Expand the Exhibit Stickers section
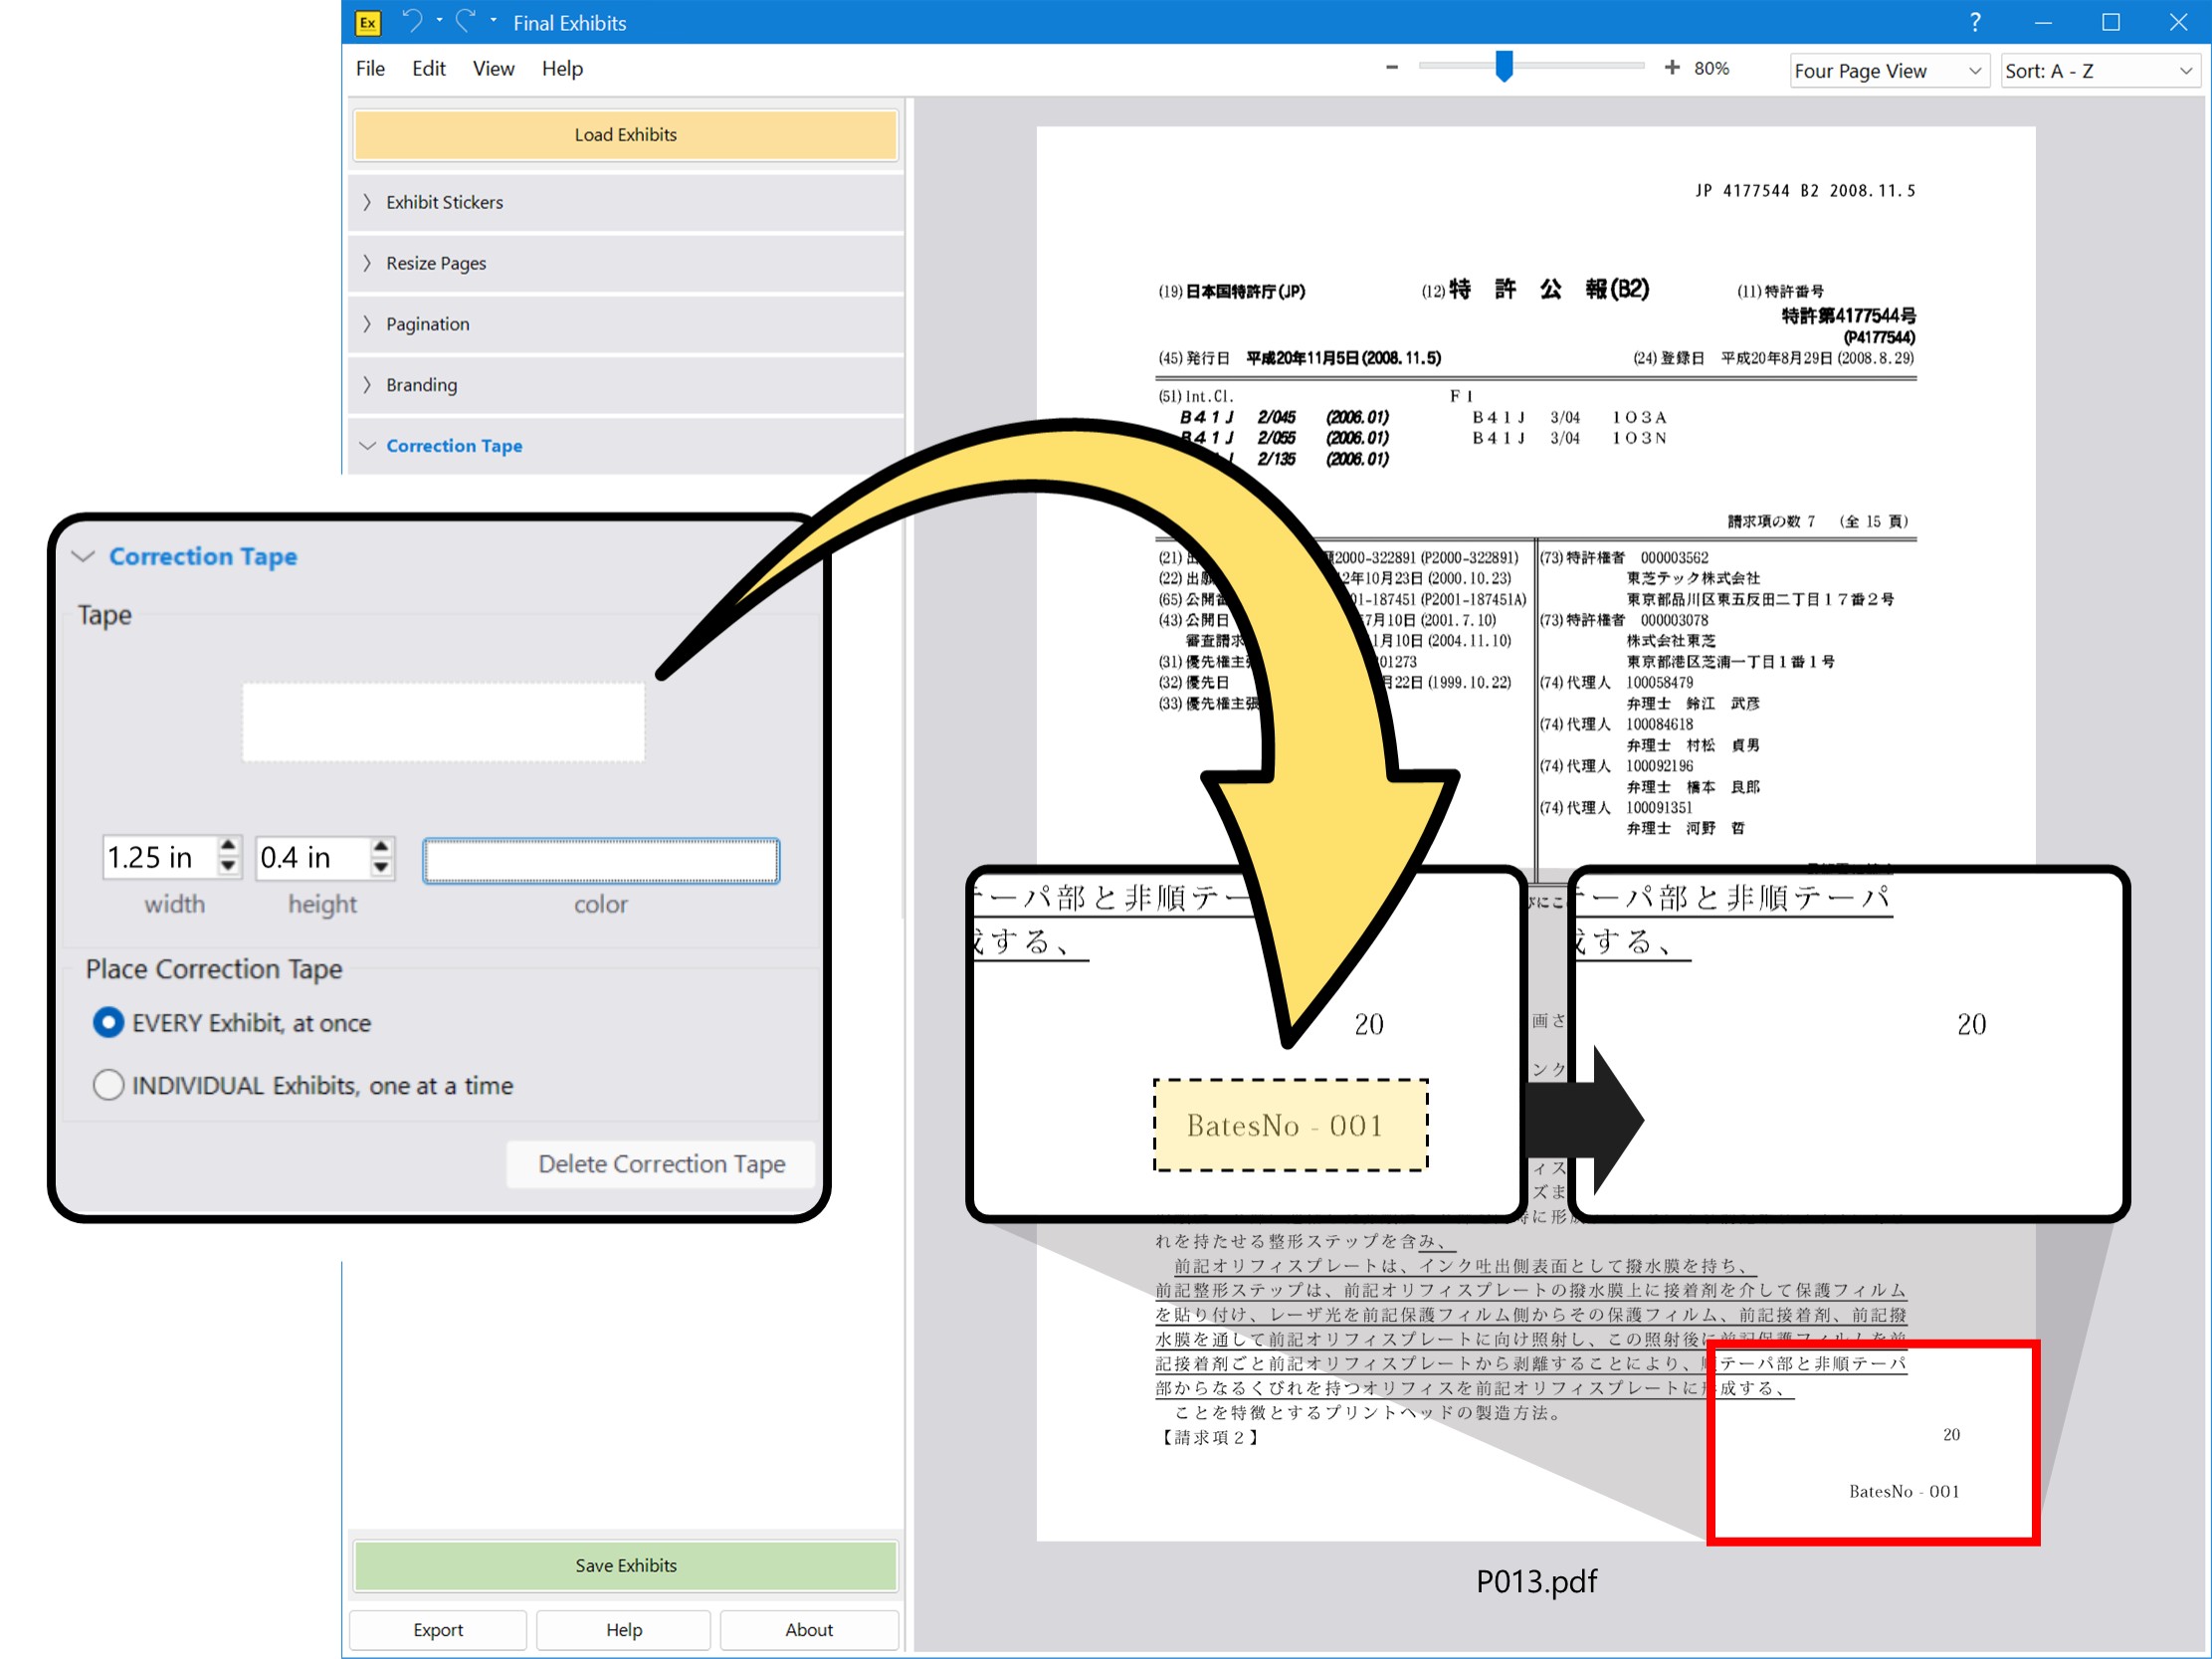 [x=625, y=202]
